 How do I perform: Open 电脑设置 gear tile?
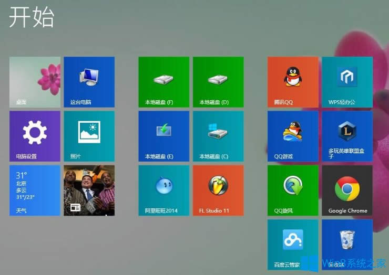pyautogui.click(x=35, y=135)
